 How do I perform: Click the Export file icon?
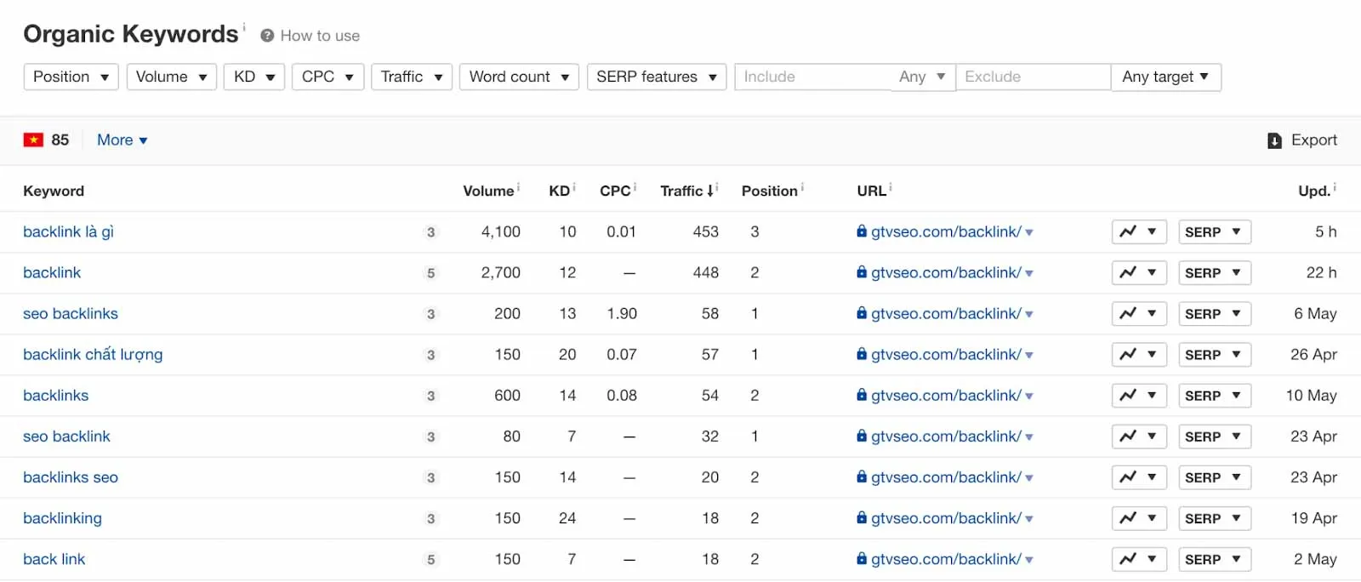1274,140
